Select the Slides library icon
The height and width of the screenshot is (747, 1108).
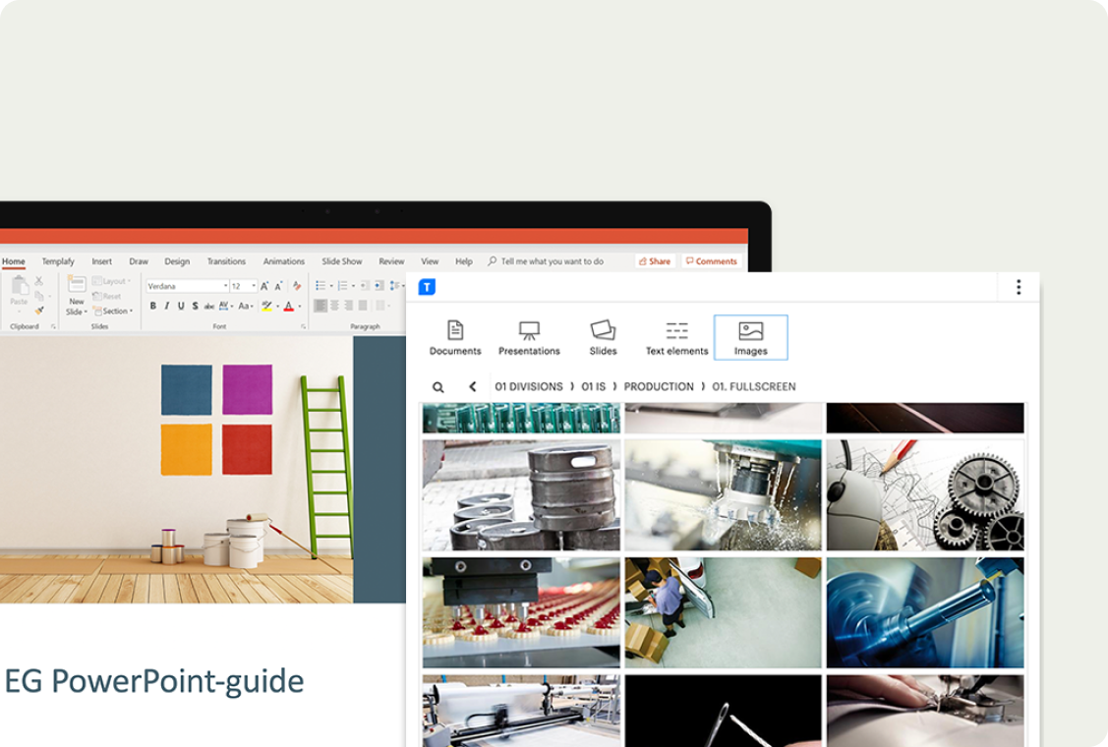[603, 338]
